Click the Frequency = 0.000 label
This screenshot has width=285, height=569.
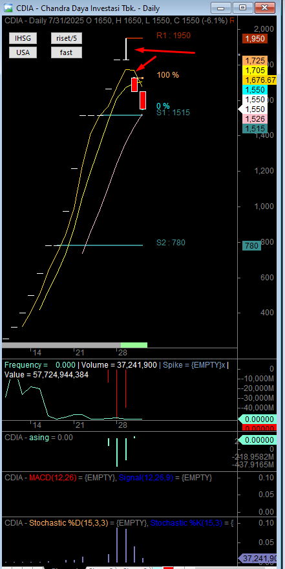(x=40, y=365)
